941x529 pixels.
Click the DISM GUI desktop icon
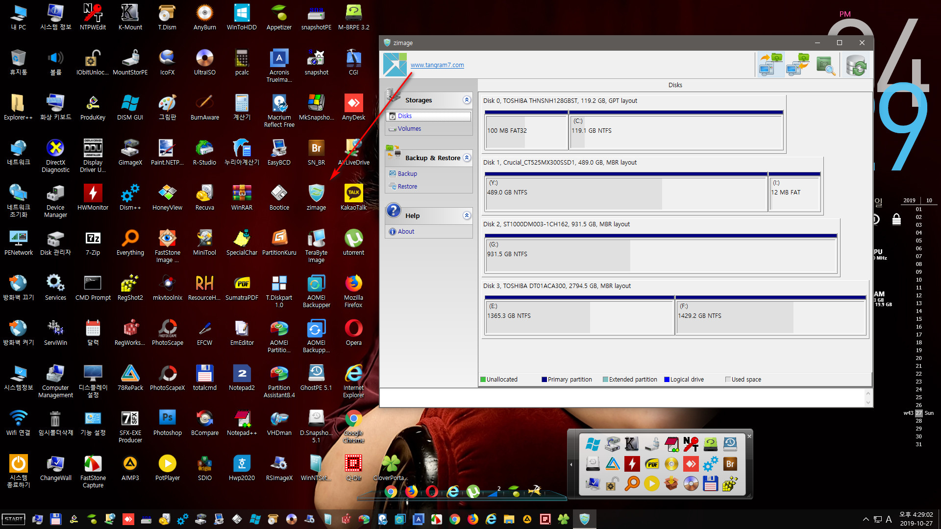coord(130,107)
